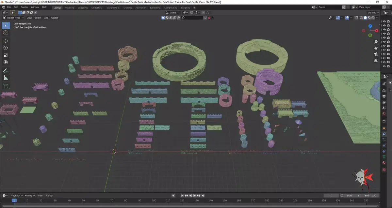Open the Edit menu
392x208 pixels.
coord(16,7)
